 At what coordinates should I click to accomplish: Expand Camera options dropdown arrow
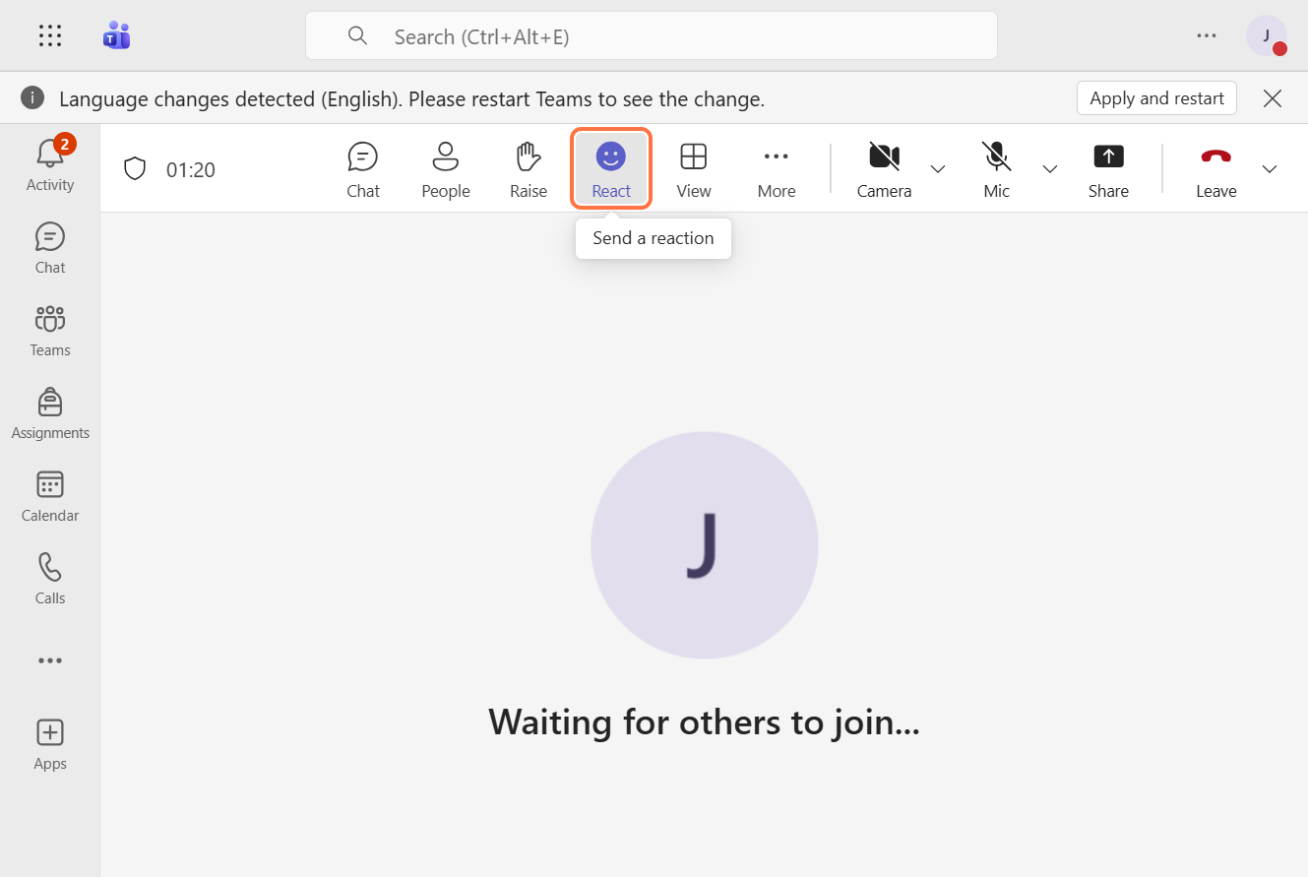click(x=938, y=169)
